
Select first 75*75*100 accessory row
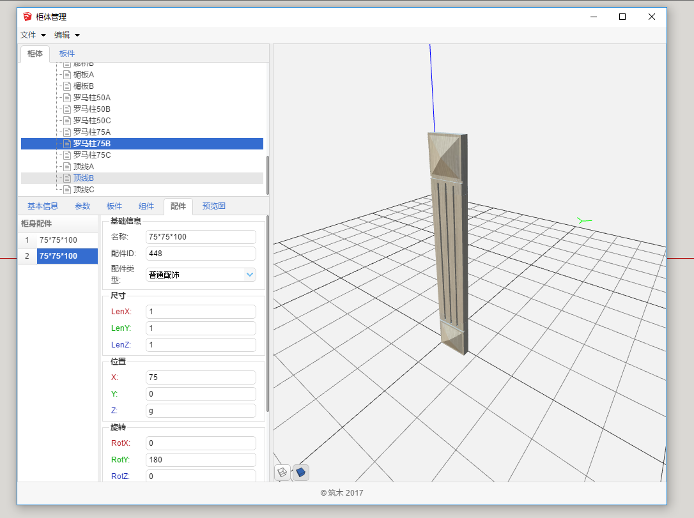58,240
